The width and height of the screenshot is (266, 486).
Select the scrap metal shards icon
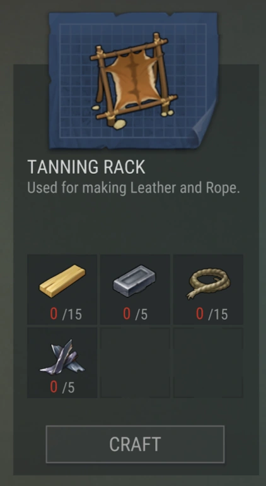tap(62, 358)
